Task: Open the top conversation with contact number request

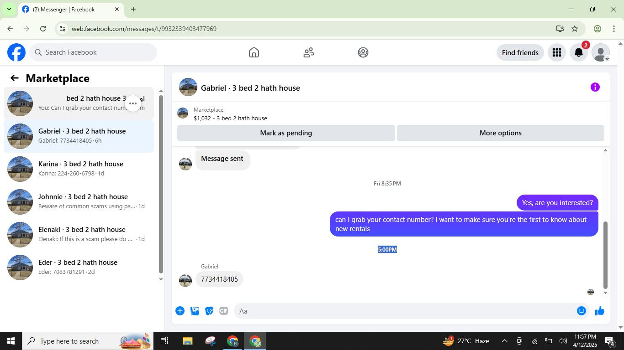Action: coord(79,103)
